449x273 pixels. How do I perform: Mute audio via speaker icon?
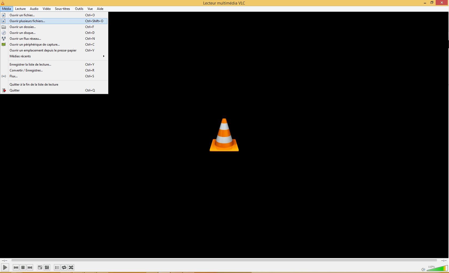423,269
